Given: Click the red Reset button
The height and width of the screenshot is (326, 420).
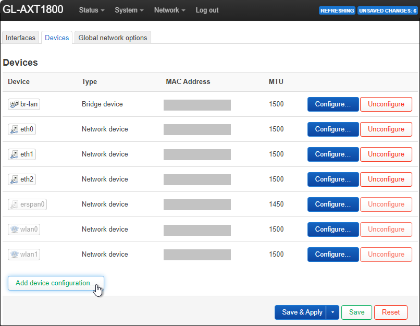Looking at the screenshot, I should click(x=391, y=312).
